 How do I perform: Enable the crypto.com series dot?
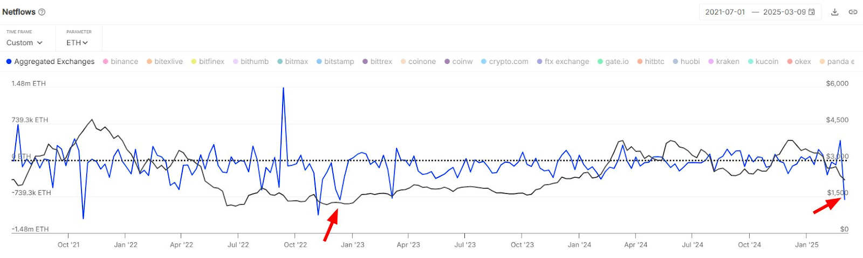(484, 62)
